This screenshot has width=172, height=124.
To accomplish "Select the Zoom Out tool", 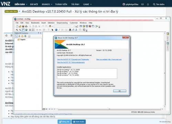I will tap(20, 30).
